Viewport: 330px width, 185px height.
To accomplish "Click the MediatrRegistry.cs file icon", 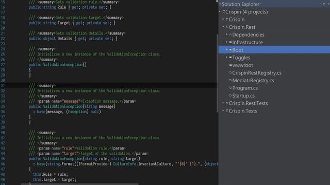I will [x=230, y=80].
